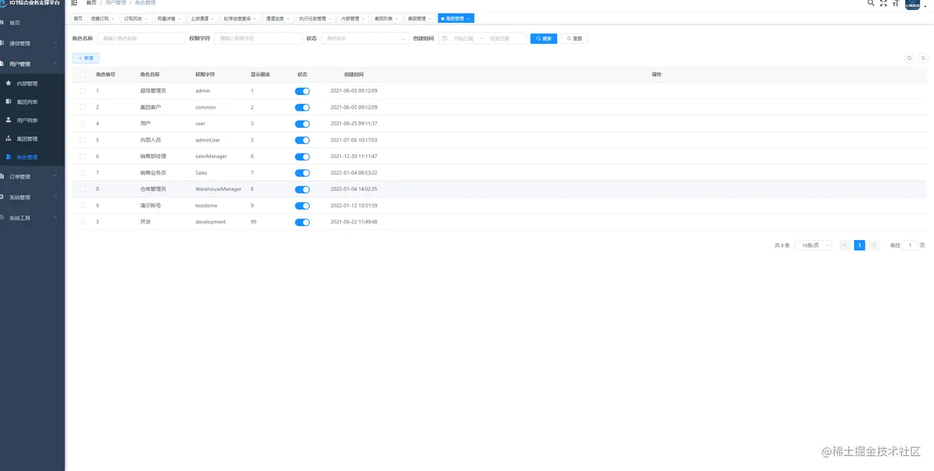Screen dimensions: 934x471
Task: Focus the 权限字符 input field
Action: click(258, 38)
